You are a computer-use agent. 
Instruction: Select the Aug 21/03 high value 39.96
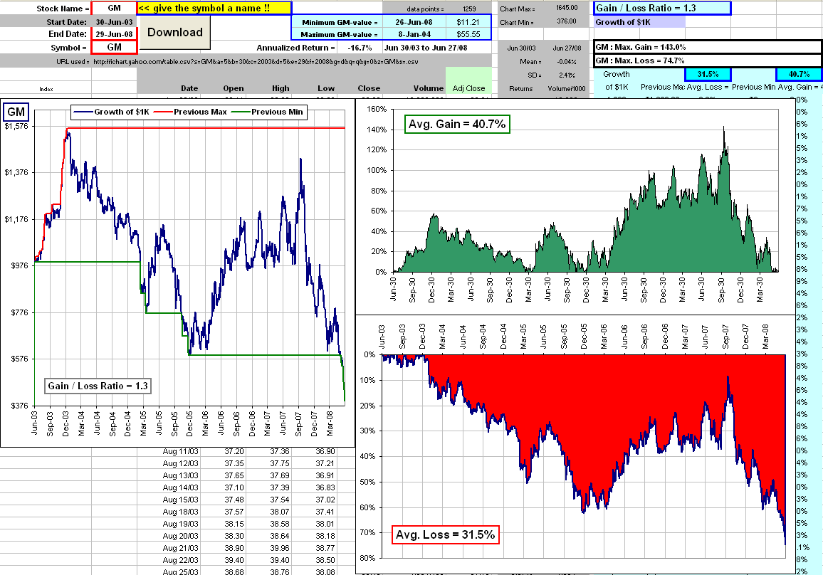pos(280,548)
